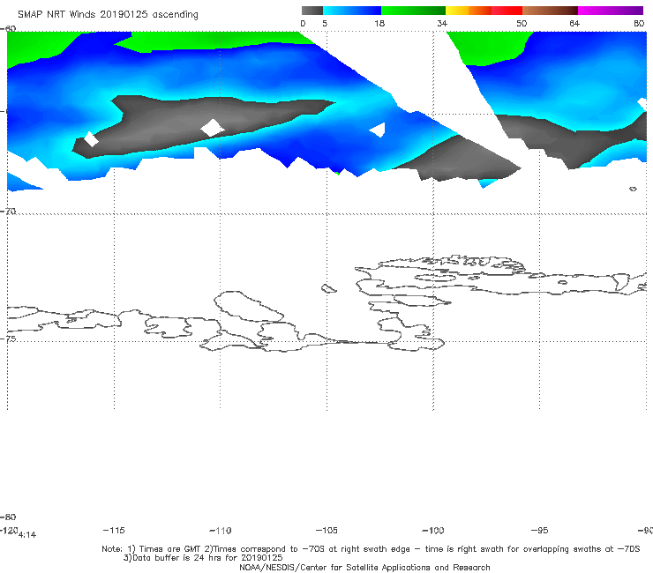
Task: Click the title 'SMAP NRT Winds 20190125 ascending'
Action: point(108,14)
